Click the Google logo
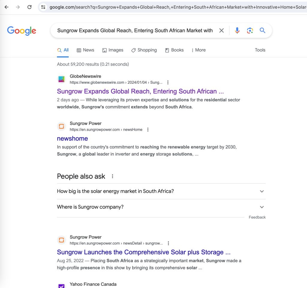 click(x=22, y=31)
